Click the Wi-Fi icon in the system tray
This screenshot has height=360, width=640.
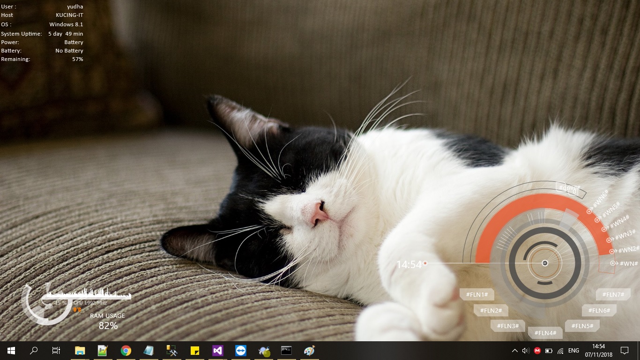click(x=561, y=350)
